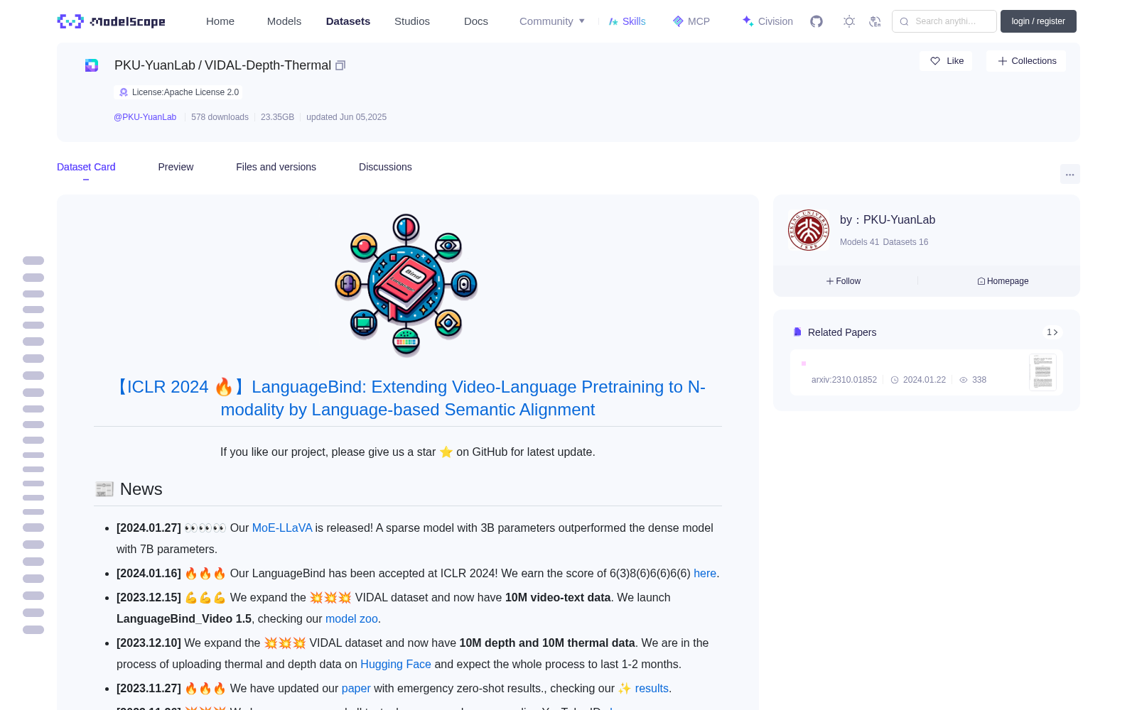Viewport: 1137px width, 710px height.
Task: Focus the search input field
Action: click(944, 21)
